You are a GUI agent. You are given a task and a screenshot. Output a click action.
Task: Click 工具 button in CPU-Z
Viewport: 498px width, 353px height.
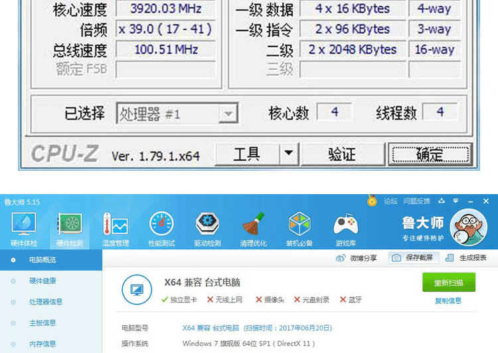pos(247,154)
